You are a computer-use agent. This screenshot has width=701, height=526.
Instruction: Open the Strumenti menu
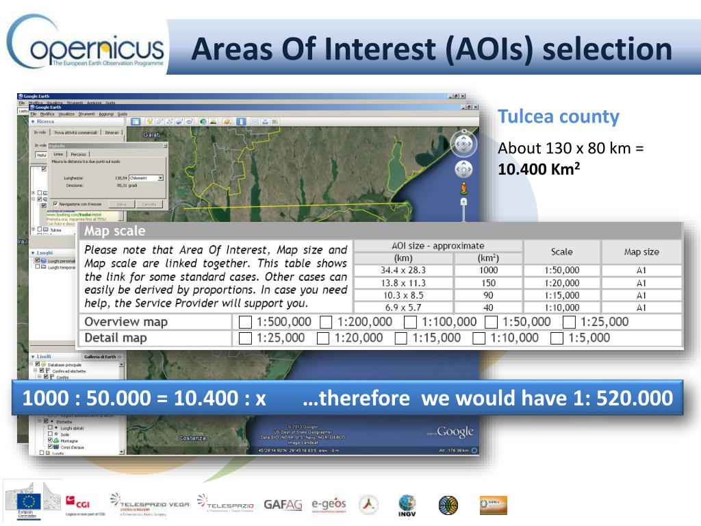(x=87, y=114)
